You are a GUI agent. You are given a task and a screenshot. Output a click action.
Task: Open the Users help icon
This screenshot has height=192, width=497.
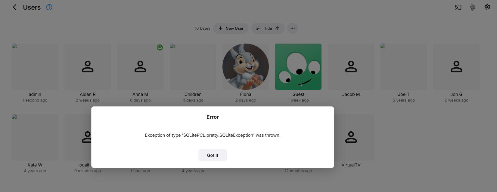(49, 7)
